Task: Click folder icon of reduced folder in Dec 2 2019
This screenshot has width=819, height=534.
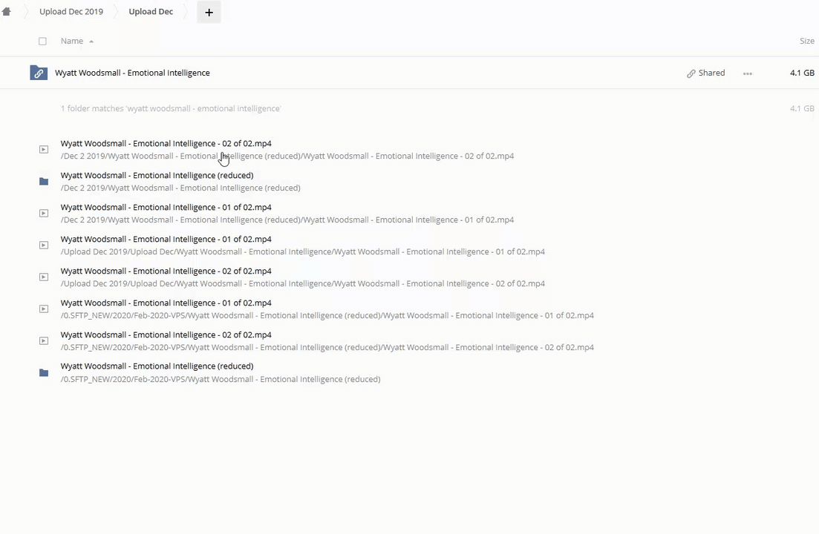Action: coord(44,181)
